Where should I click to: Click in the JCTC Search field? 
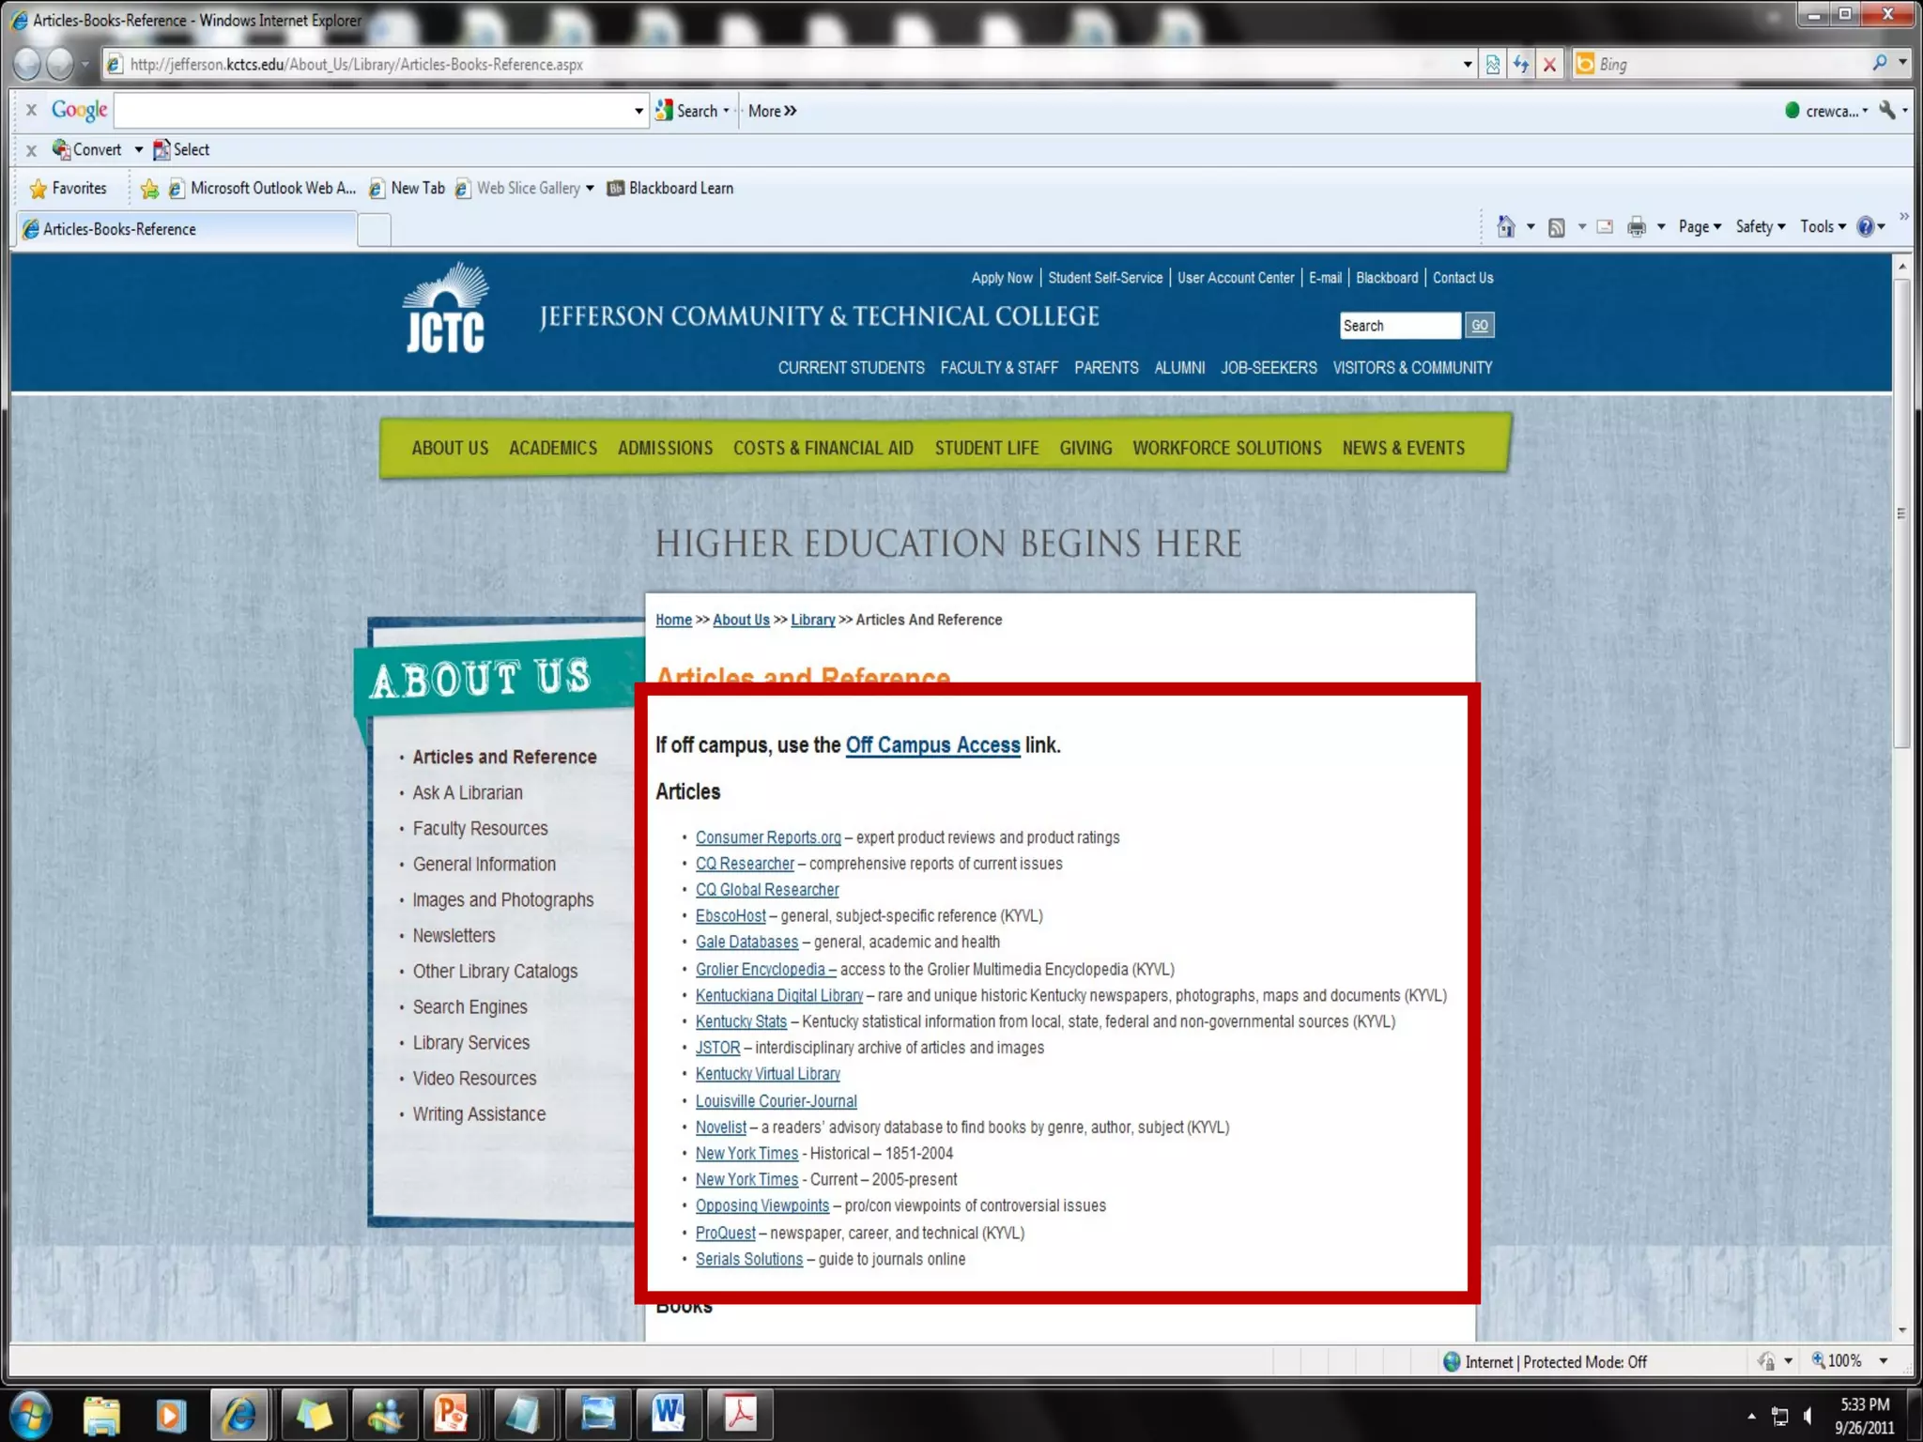[x=1399, y=326]
